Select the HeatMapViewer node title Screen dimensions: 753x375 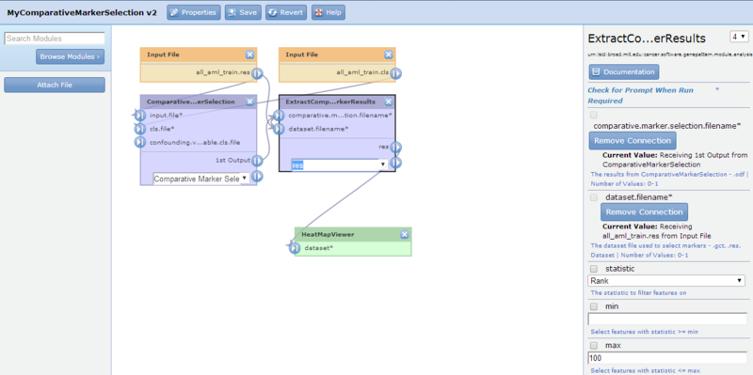328,235
